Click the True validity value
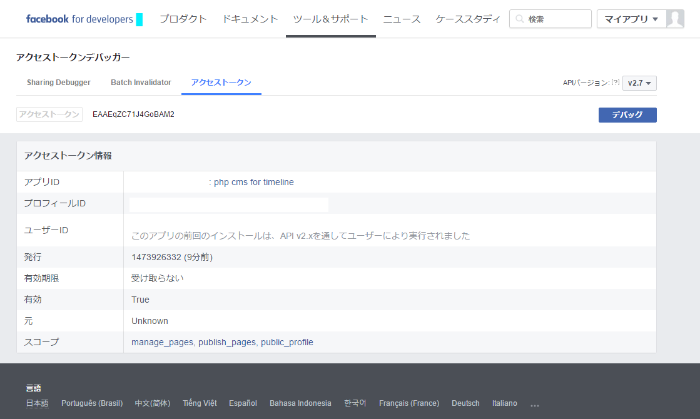 (140, 300)
